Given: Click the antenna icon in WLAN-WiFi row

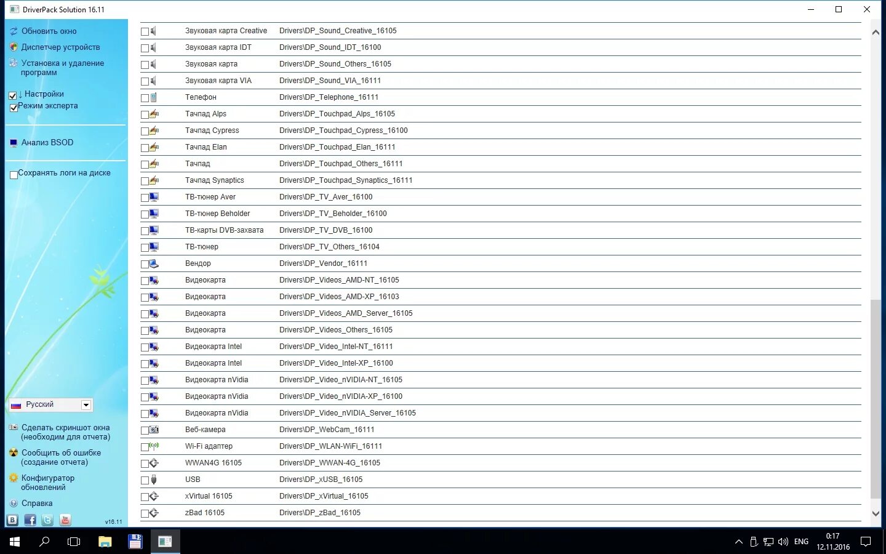Looking at the screenshot, I should [x=154, y=446].
